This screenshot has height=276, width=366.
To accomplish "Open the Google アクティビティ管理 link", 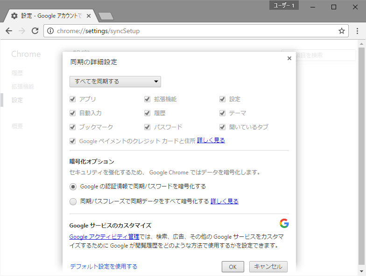I will pyautogui.click(x=105, y=237).
